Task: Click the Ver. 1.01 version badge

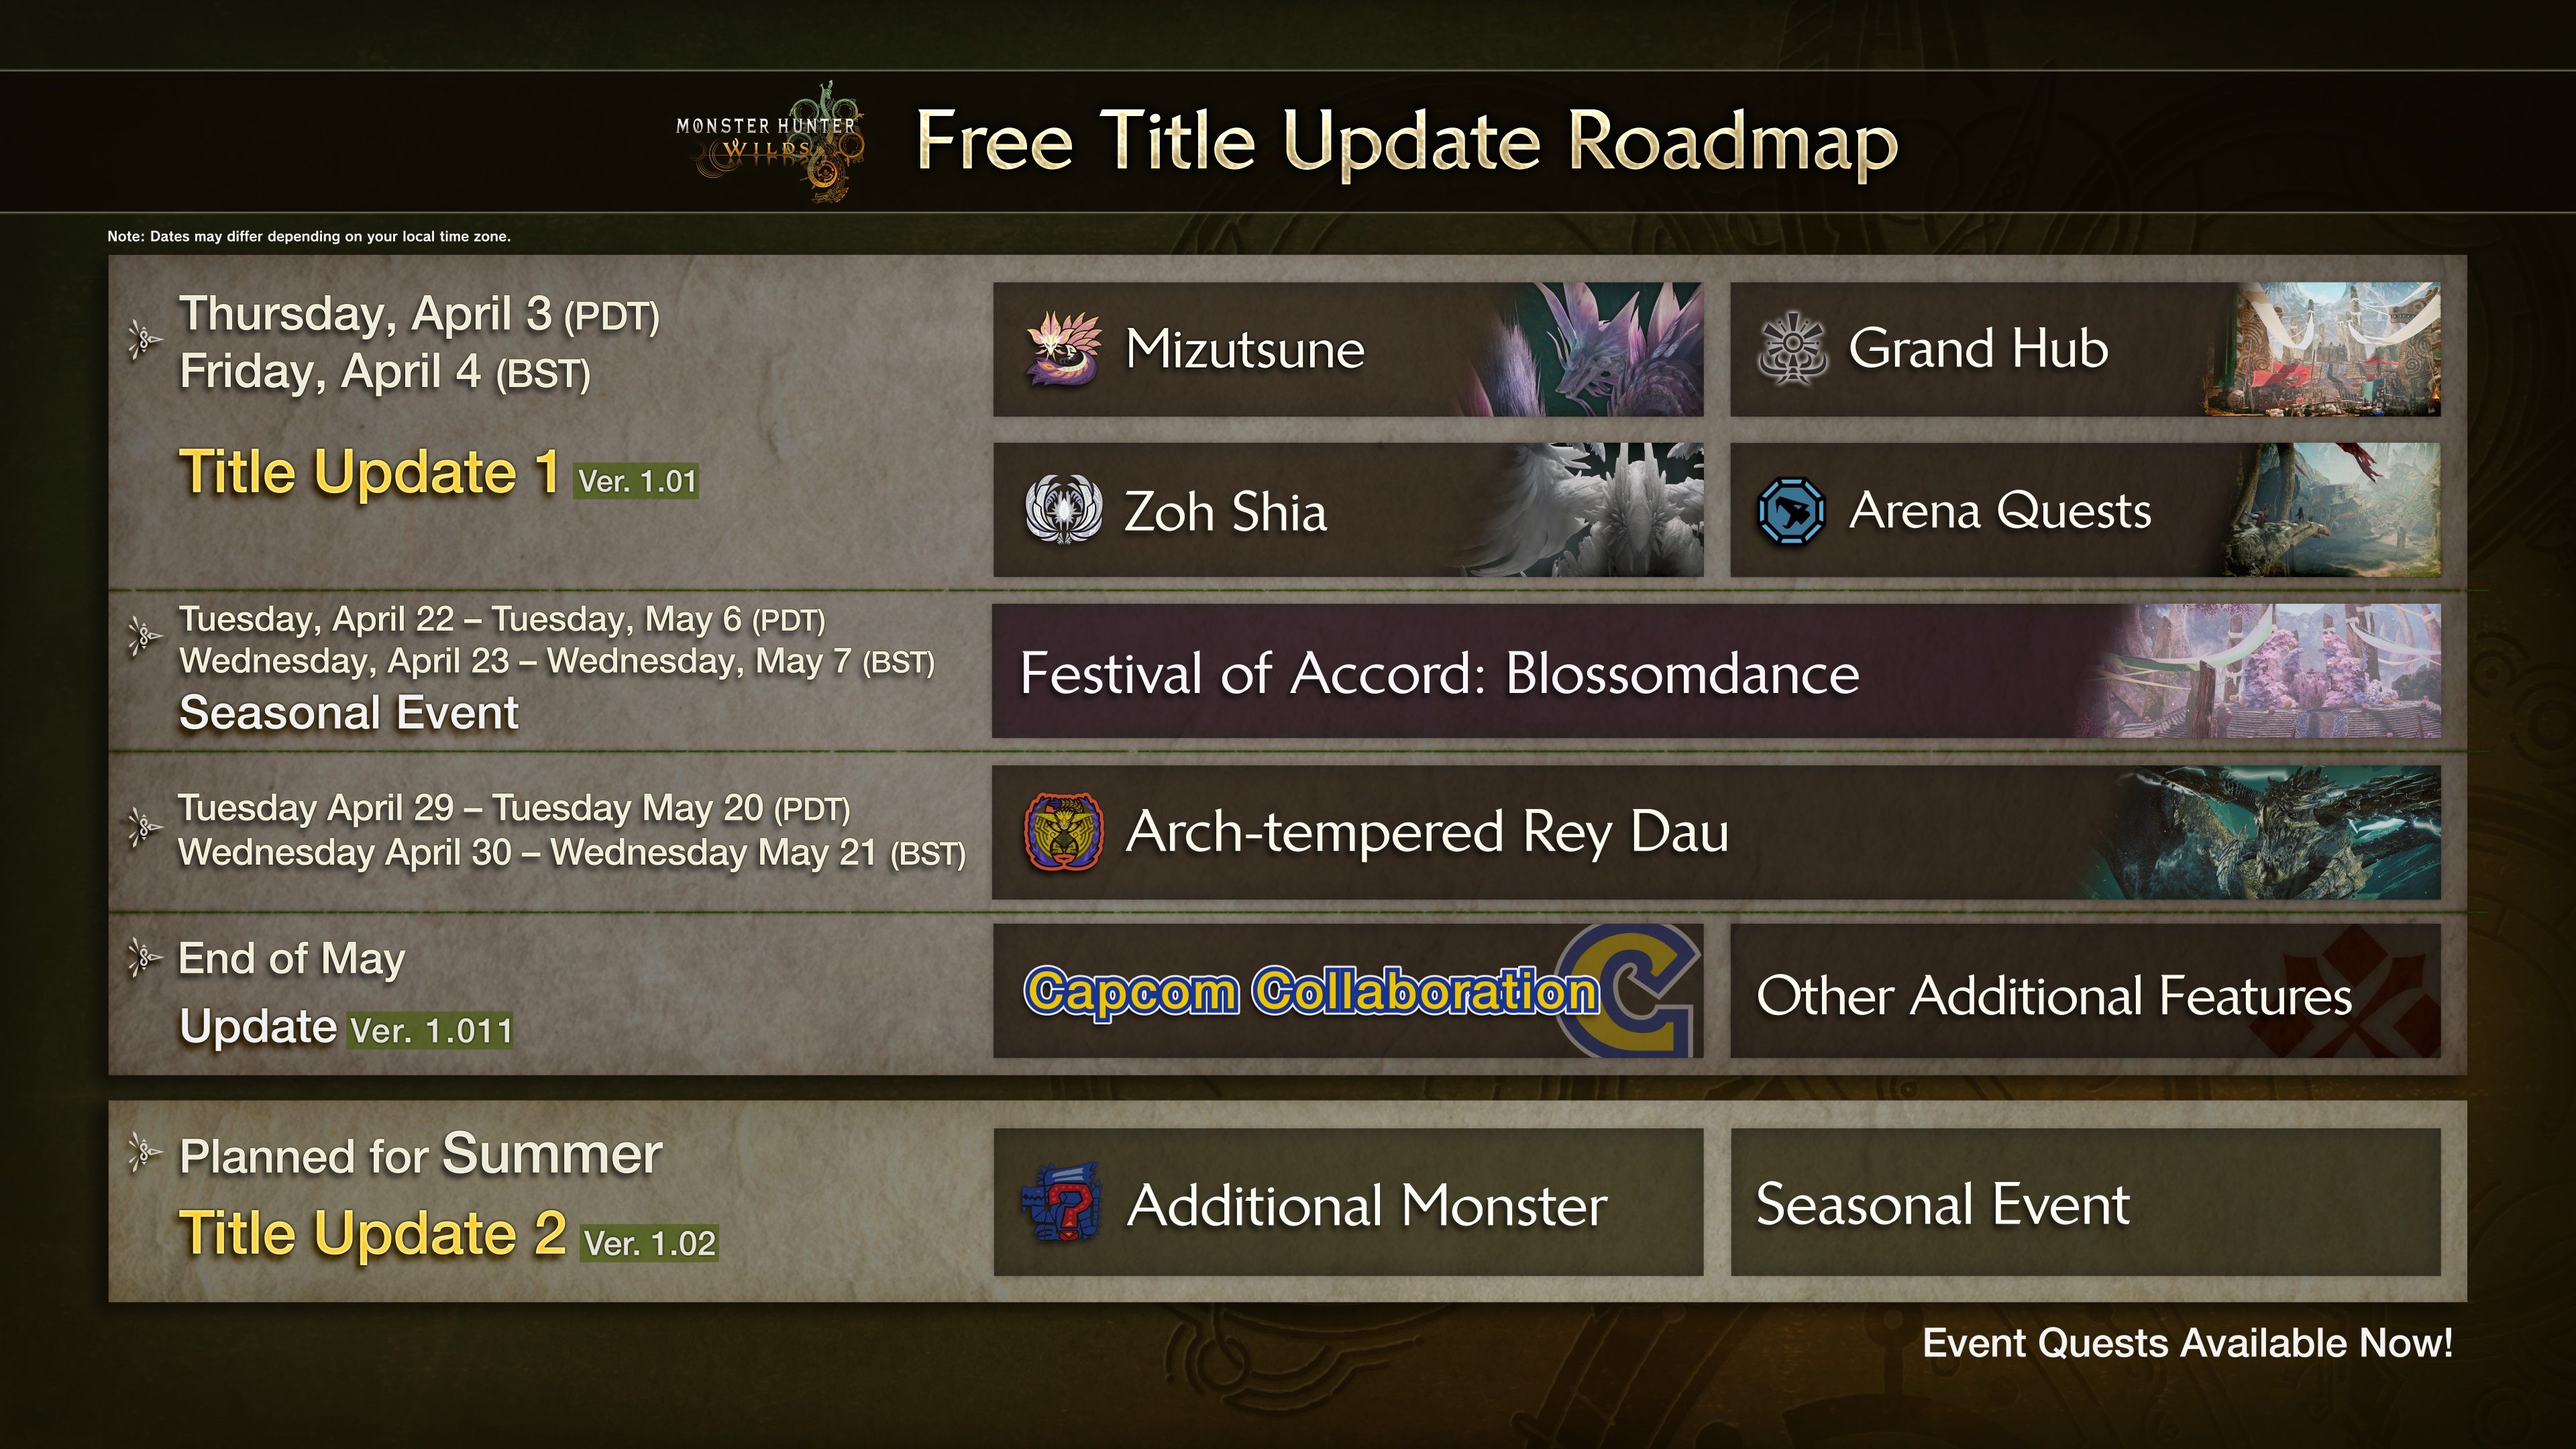Action: (637, 481)
